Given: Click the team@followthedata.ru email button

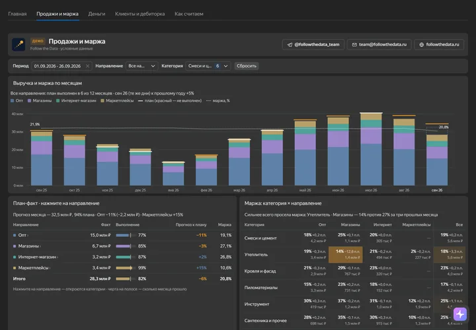Looking at the screenshot, I should tap(379, 44).
